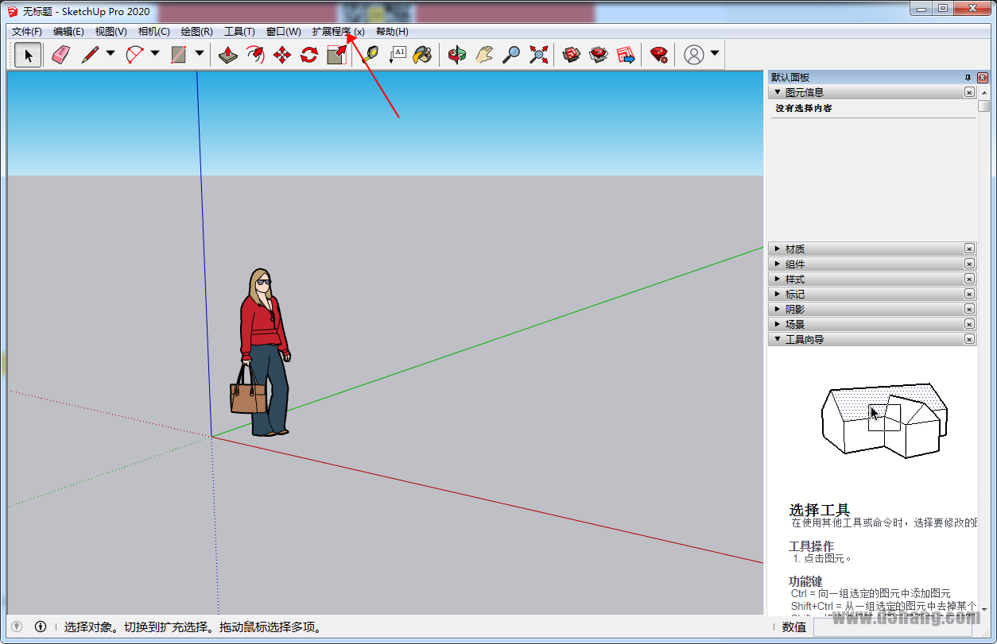Activate the Rotate tool
The width and height of the screenshot is (997, 644).
click(308, 54)
